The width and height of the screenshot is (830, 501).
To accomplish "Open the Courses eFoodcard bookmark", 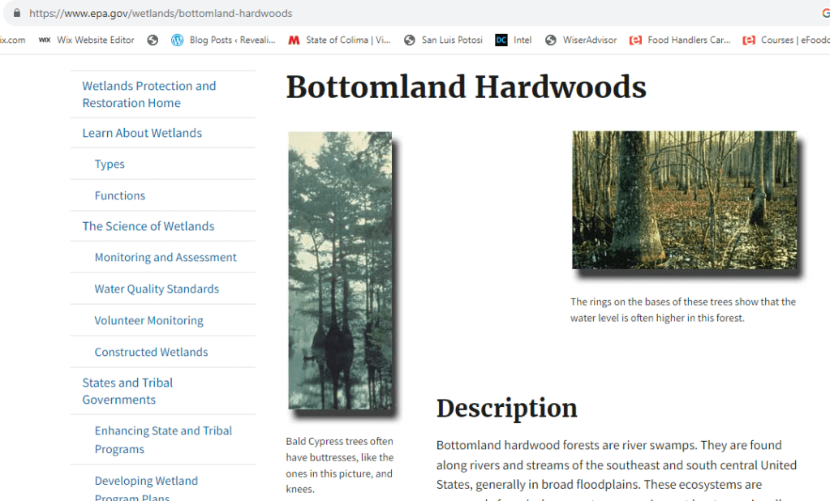I will 785,40.
